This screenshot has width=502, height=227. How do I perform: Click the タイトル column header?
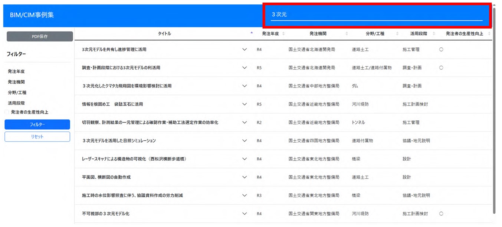coord(164,34)
